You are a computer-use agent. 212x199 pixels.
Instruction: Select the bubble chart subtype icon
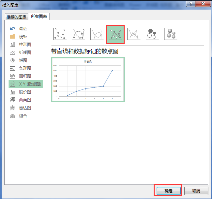(152, 34)
